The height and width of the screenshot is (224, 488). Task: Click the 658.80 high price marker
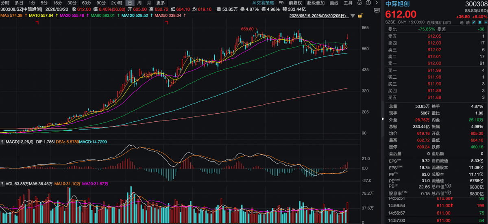pyautogui.click(x=247, y=29)
